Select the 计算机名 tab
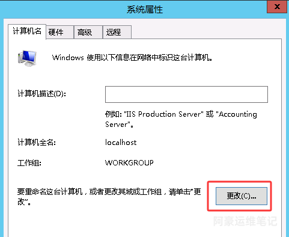The height and width of the screenshot is (237, 289). click(27, 31)
